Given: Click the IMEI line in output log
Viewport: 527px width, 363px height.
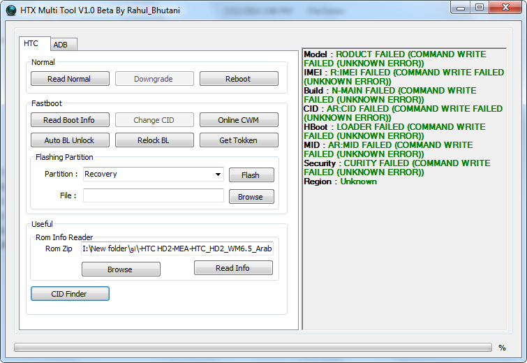Looking at the screenshot, I should pos(403,77).
